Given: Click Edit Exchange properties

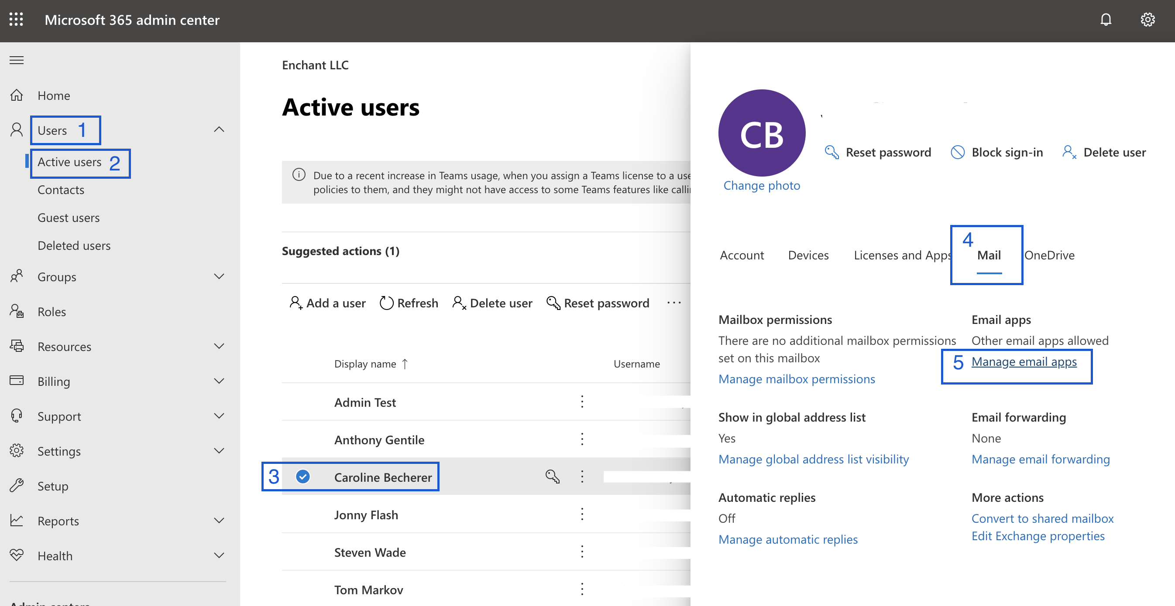Looking at the screenshot, I should pyautogui.click(x=1038, y=535).
